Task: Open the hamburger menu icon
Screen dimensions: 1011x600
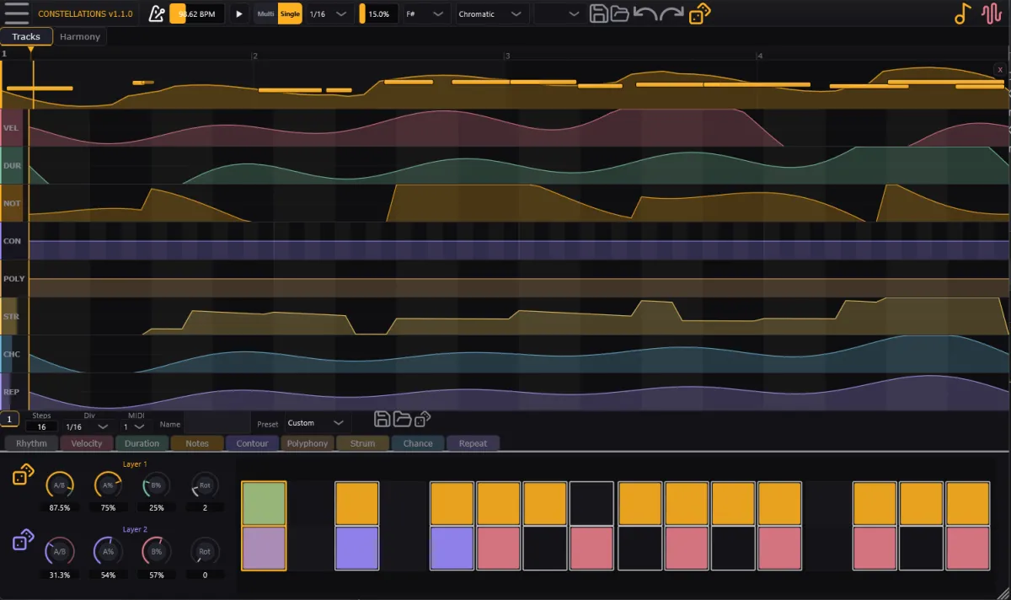Action: point(16,13)
